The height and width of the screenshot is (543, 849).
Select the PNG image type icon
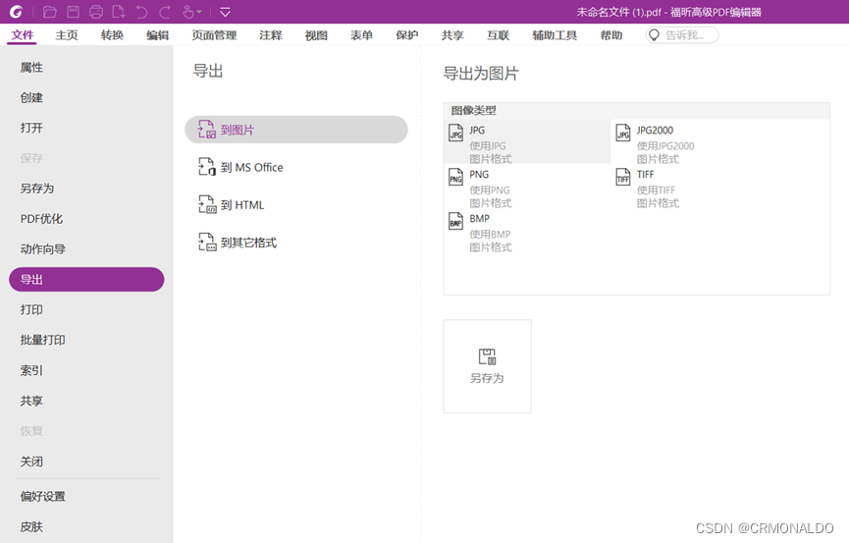click(x=455, y=177)
